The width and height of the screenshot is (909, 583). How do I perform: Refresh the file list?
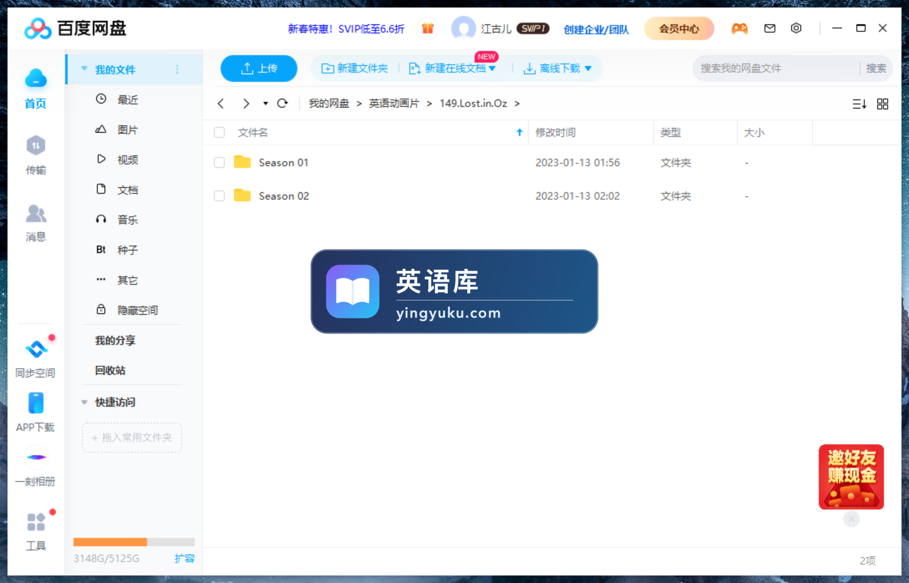(283, 104)
